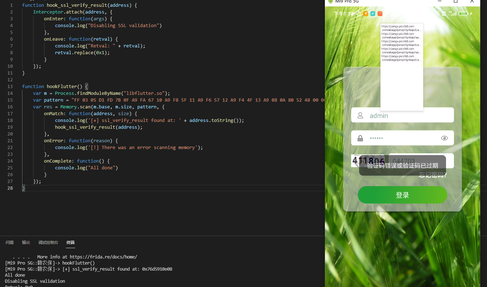The image size is (487, 287).
Task: Click the hex byte pattern string starting with FF 03 05
Action: coord(198,100)
